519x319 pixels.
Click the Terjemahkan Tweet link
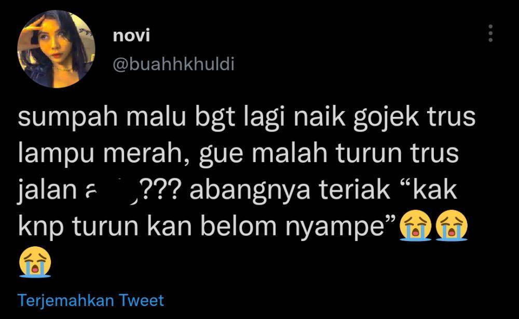(91, 300)
